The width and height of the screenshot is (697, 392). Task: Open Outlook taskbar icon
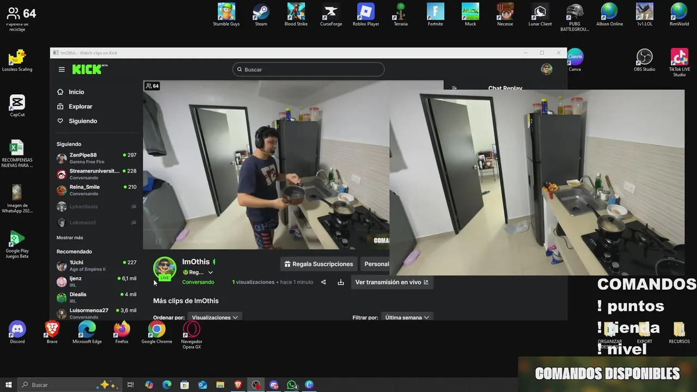[203, 384]
